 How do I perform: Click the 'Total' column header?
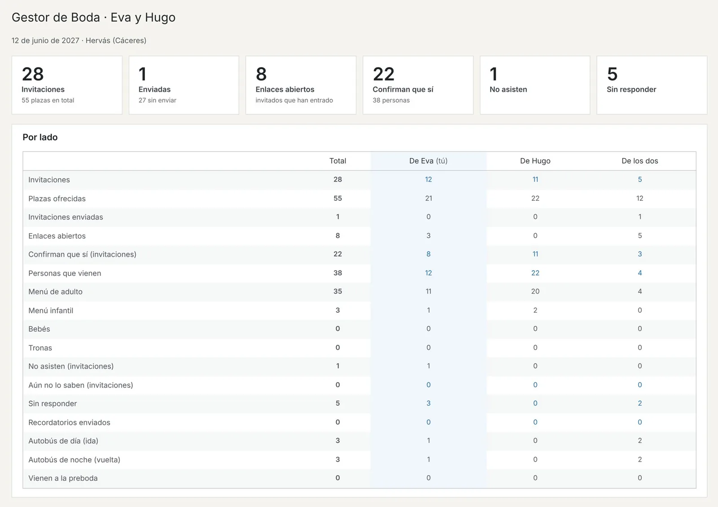[x=338, y=161]
